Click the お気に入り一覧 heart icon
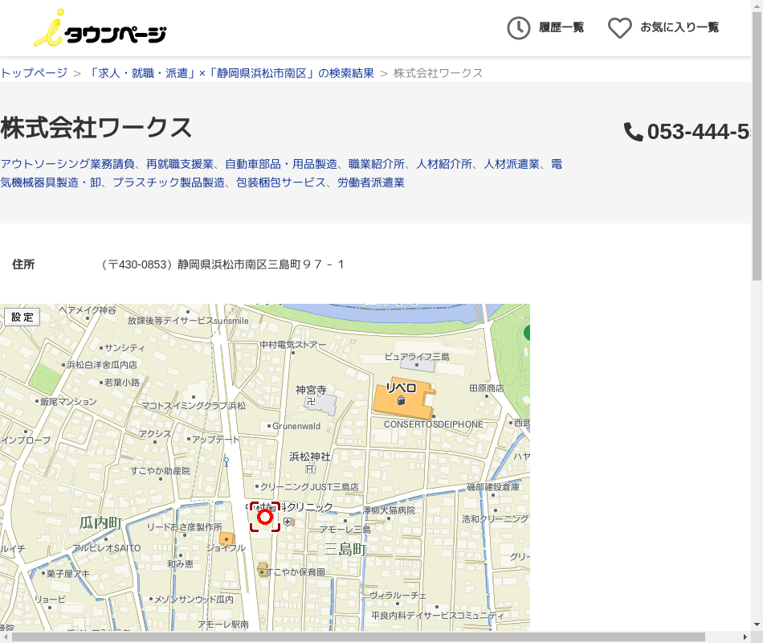Screen dimensions: 763x643 (619, 28)
